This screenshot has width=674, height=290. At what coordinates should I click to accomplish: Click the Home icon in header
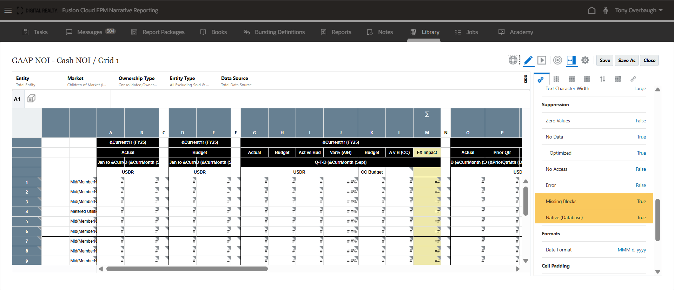coord(592,11)
